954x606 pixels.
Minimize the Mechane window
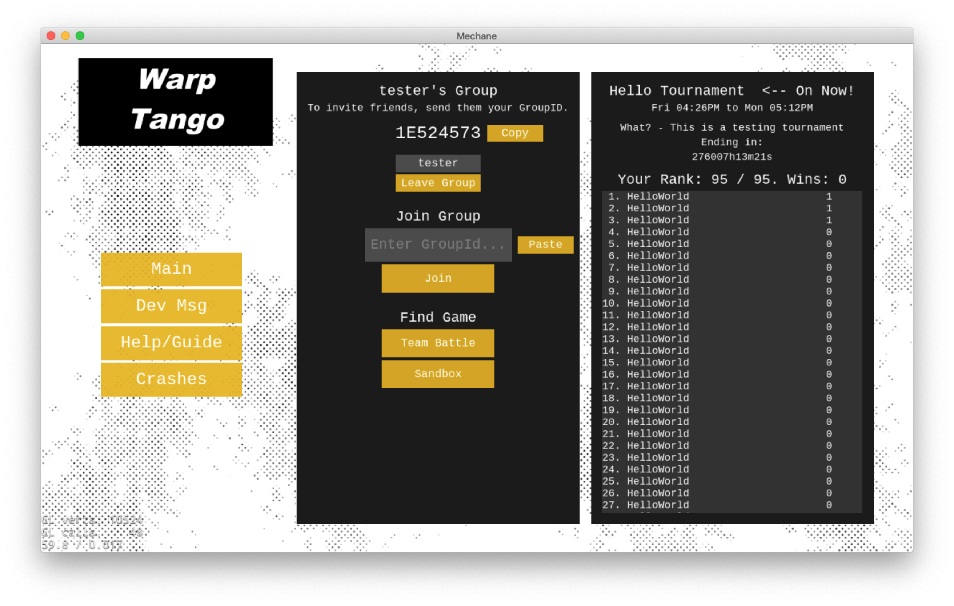click(x=65, y=36)
